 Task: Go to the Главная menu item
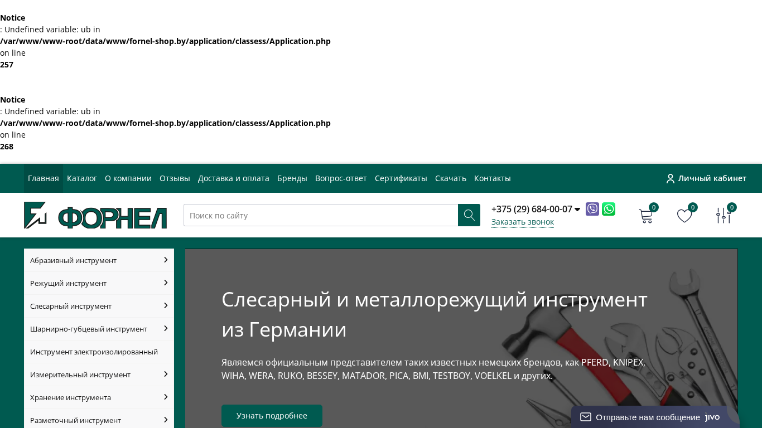(x=44, y=178)
